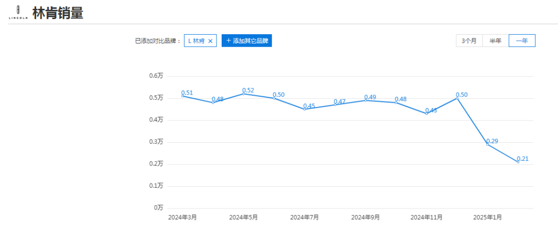Click the 林肯销量 page heading
The height and width of the screenshot is (240, 558).
(58, 13)
